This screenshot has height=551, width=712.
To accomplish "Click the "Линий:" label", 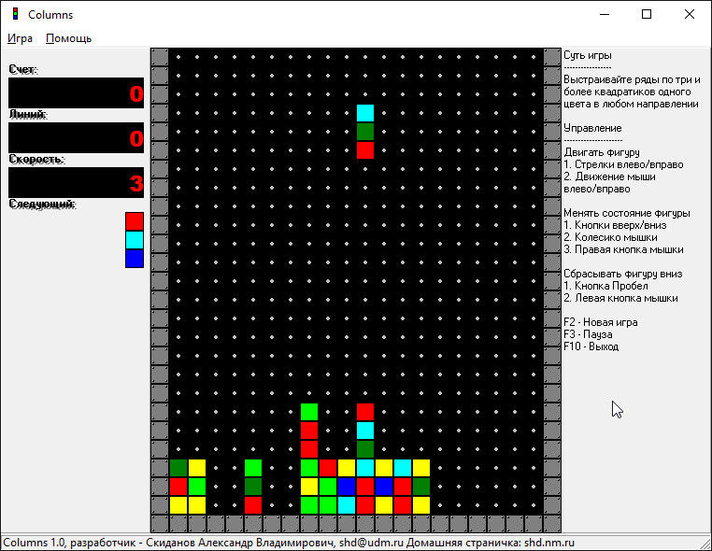I will 28,114.
